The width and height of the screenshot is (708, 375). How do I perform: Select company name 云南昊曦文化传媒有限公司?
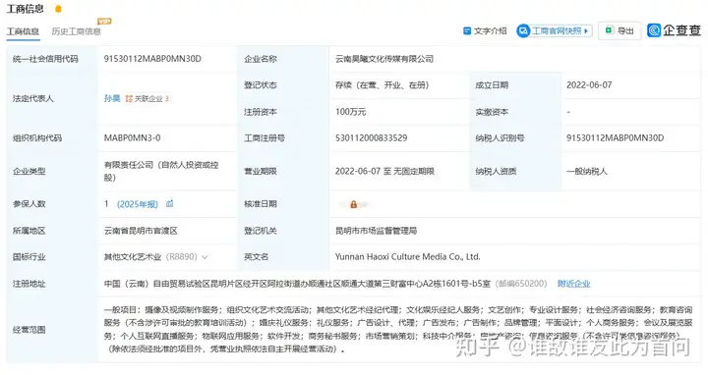click(384, 59)
